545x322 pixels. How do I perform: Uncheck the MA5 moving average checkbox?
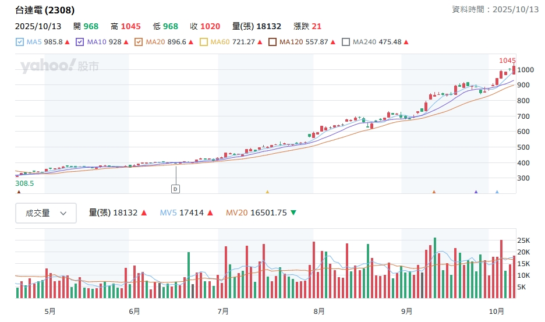coord(20,42)
